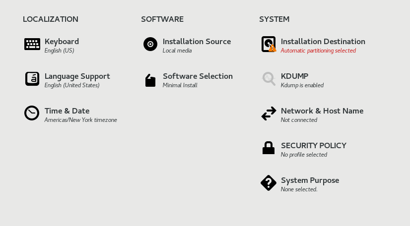Click the padlock icon for Security Policy
Image resolution: width=410 pixels, height=226 pixels.
269,148
